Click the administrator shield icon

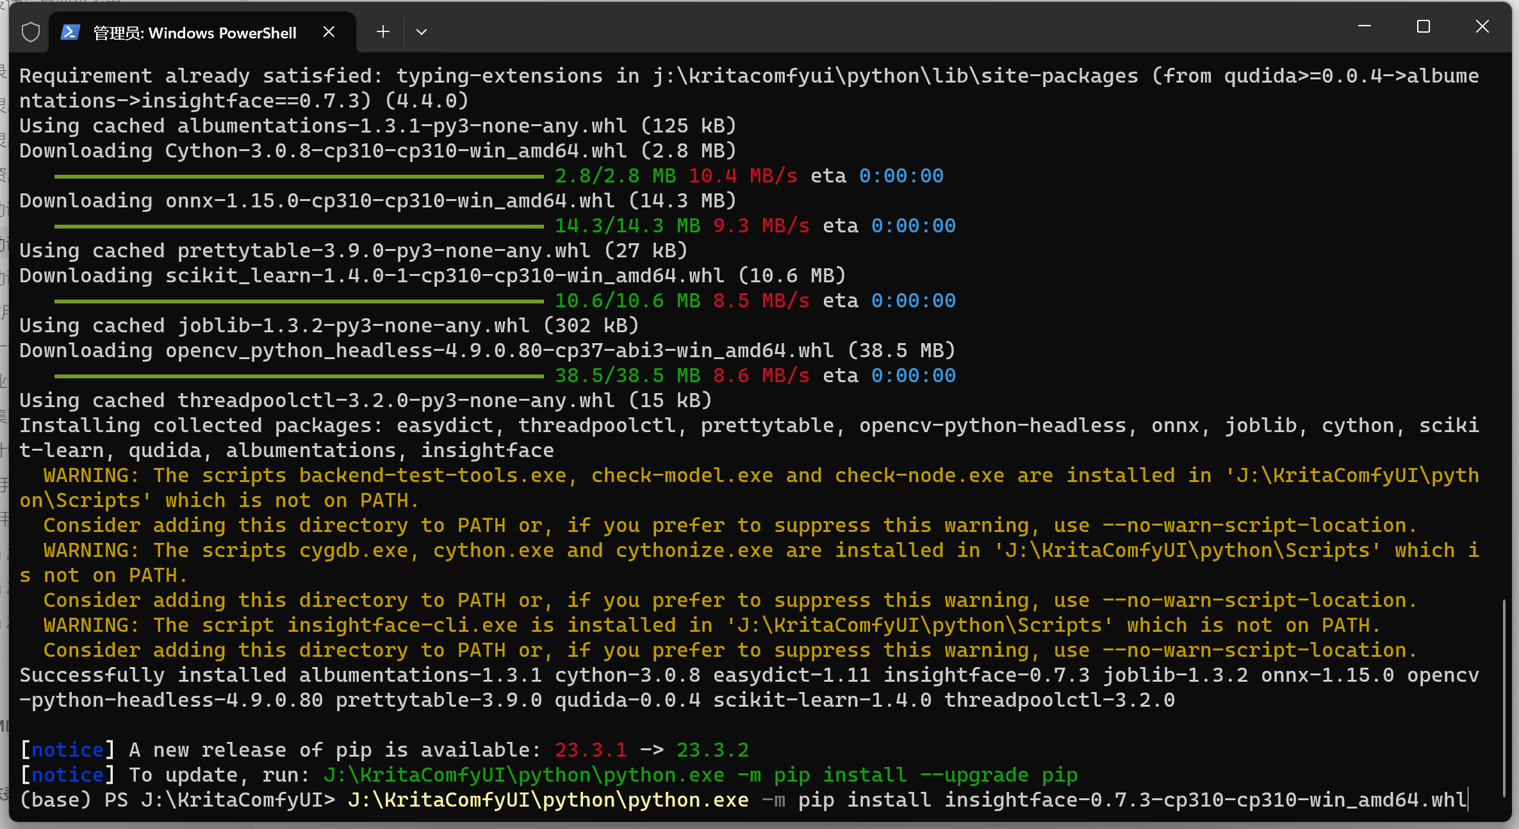pyautogui.click(x=30, y=32)
